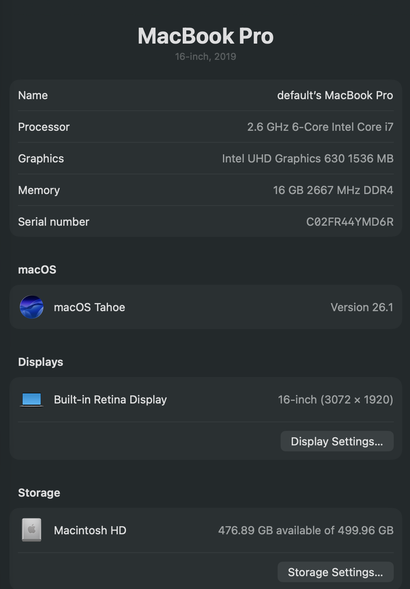
Task: Click the MacBook Pro title
Action: click(x=205, y=36)
